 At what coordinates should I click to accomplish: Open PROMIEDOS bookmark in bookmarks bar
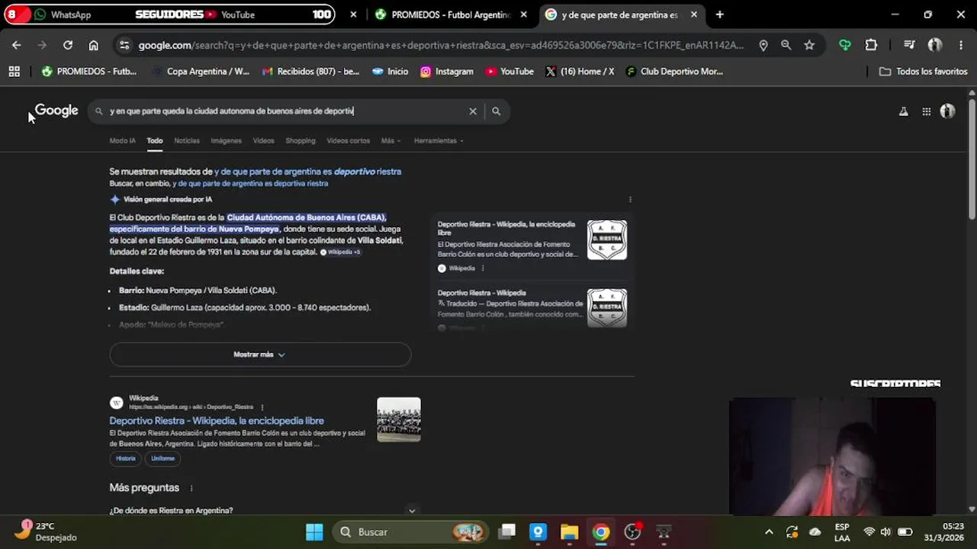(x=89, y=72)
